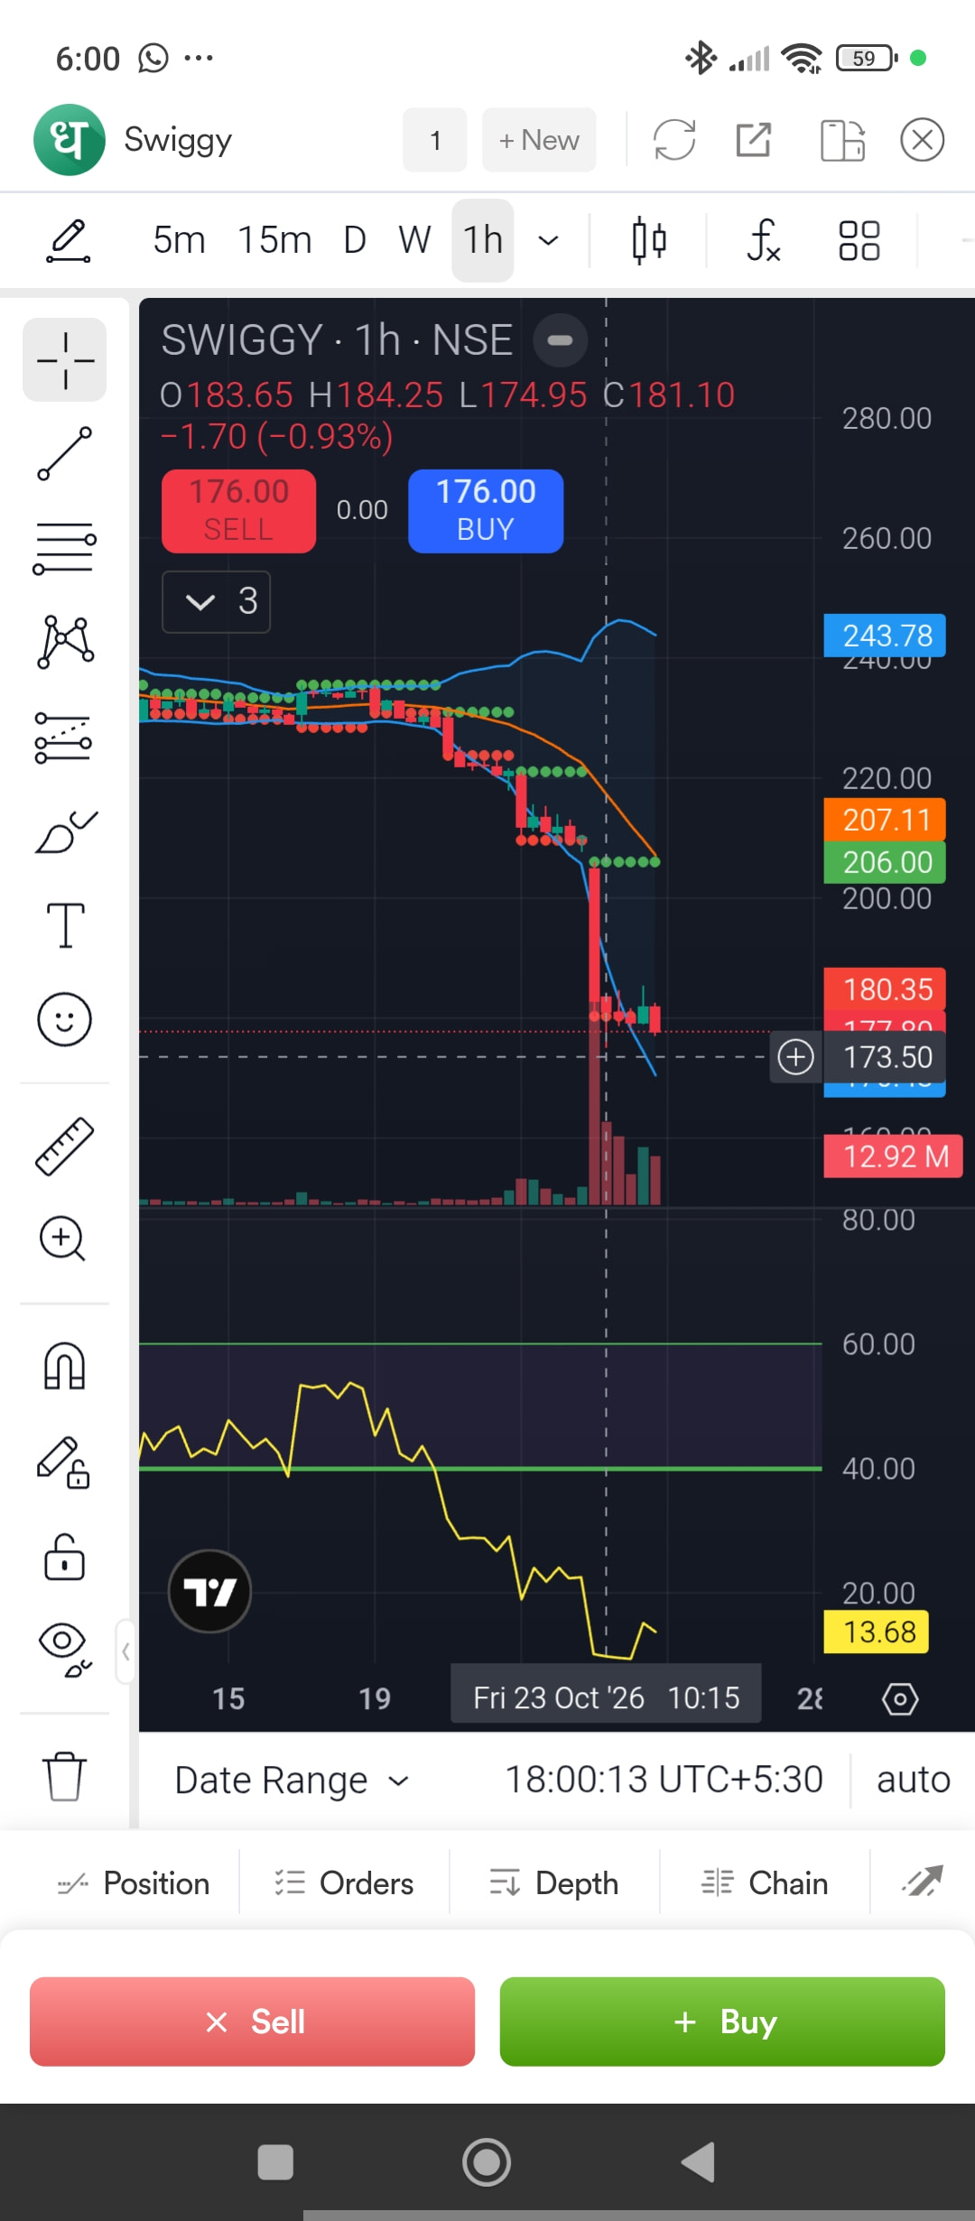Screen dimensions: 975x2221
Task: Expand the timeframe dropdown arrow
Action: pyautogui.click(x=548, y=241)
